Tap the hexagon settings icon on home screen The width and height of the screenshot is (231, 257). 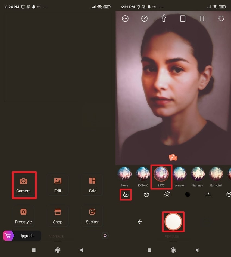click(105, 236)
